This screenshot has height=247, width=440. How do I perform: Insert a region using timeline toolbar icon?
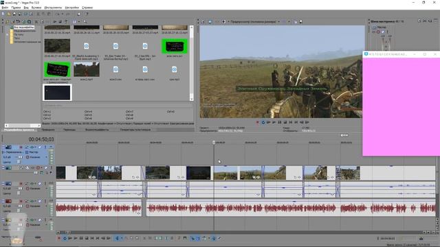[185, 238]
